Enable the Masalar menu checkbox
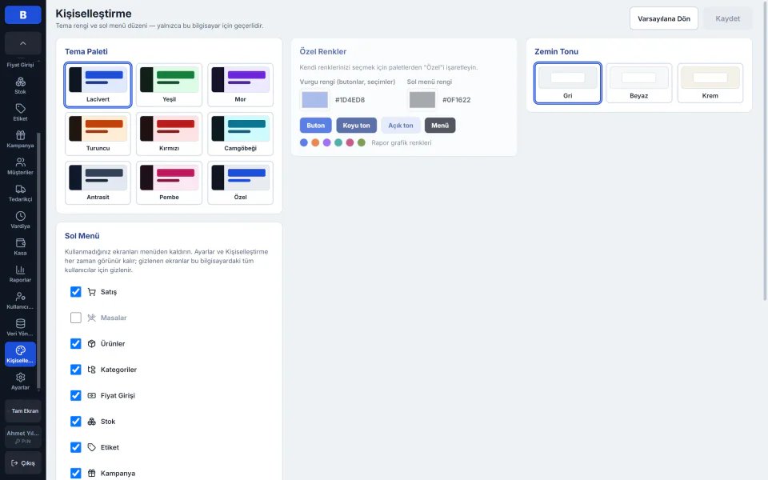The image size is (768, 480). (x=75, y=318)
